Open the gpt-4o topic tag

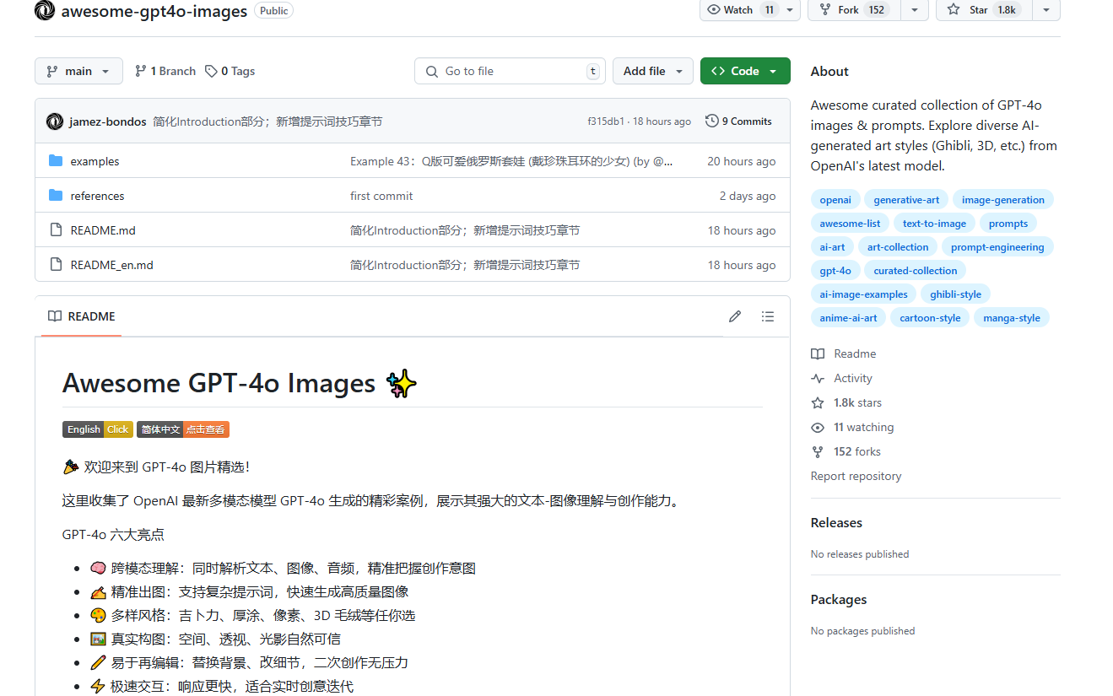(835, 271)
